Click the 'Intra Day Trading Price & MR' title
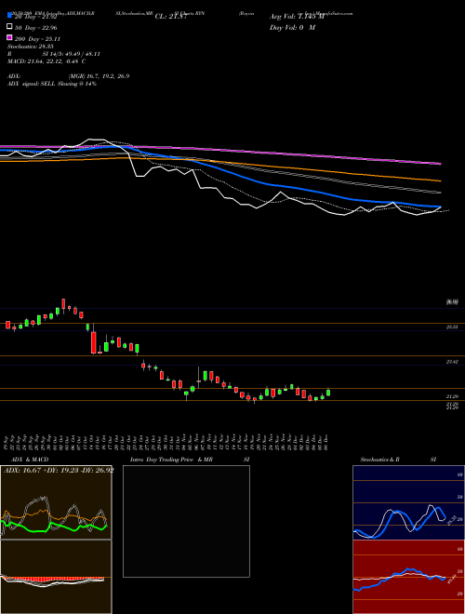The width and height of the screenshot is (465, 614). (x=171, y=460)
